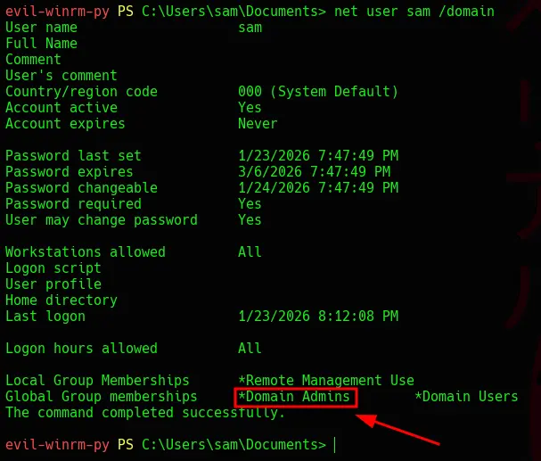Click the Password last set timestamp
The image size is (541, 461).
[318, 156]
